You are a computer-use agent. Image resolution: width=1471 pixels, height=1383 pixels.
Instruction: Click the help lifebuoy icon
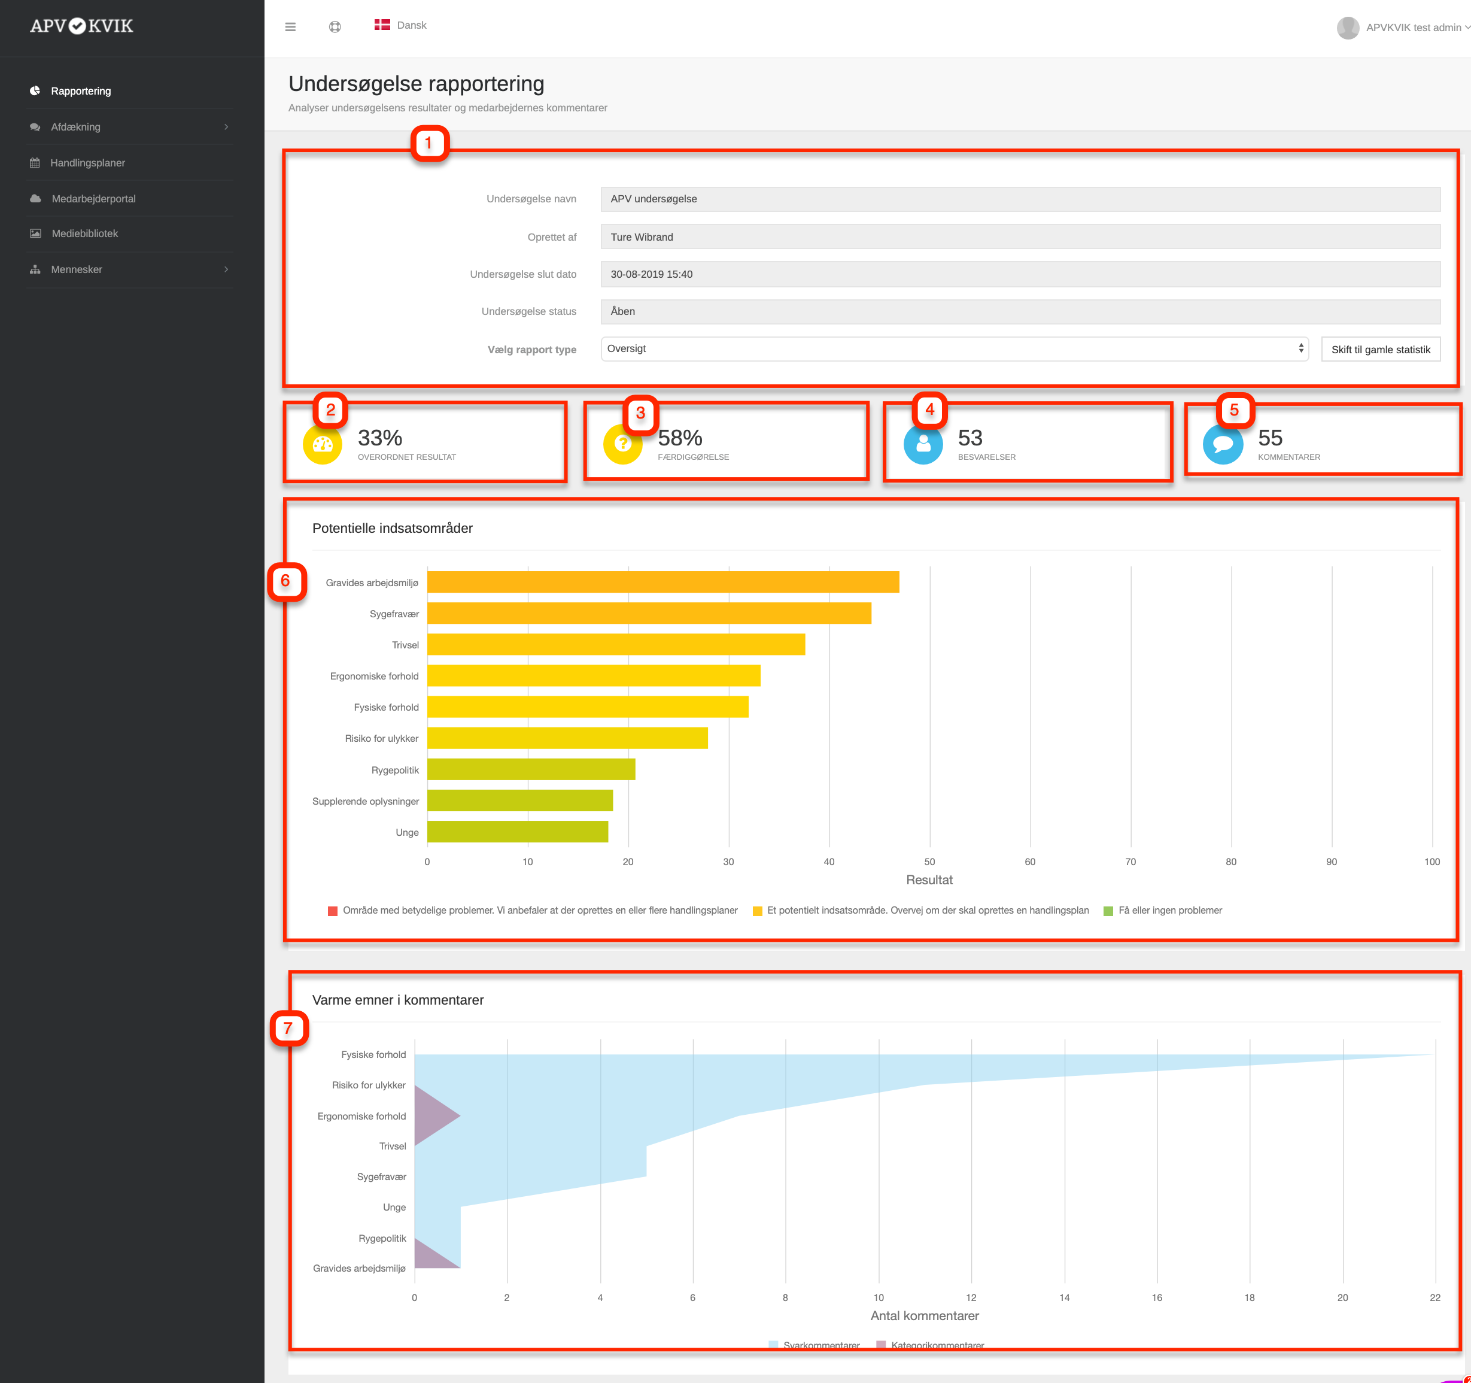click(x=335, y=27)
